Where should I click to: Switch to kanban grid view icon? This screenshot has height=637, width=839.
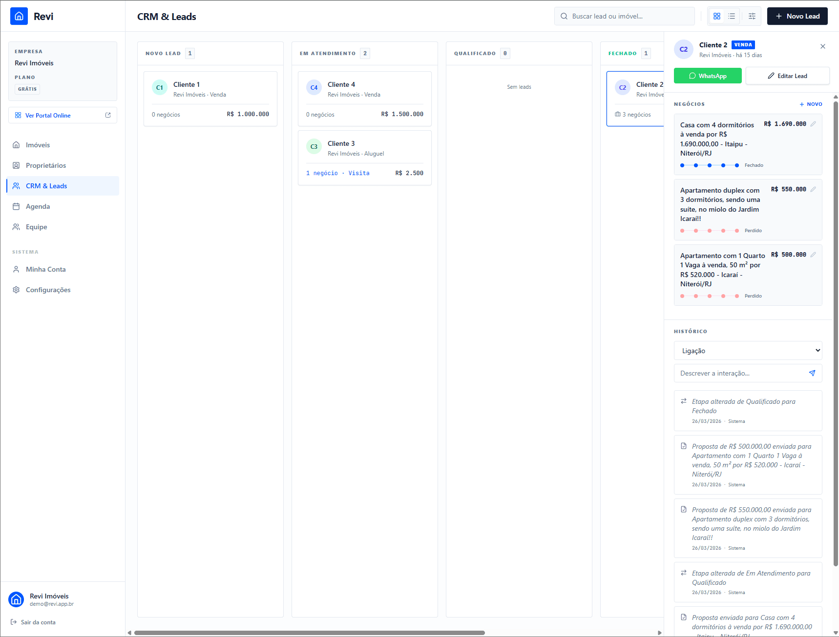coord(716,16)
